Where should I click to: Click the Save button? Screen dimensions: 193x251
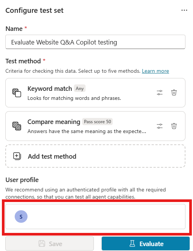click(49, 243)
